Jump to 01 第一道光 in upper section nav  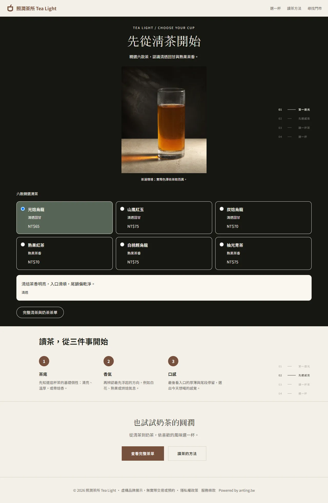point(294,110)
